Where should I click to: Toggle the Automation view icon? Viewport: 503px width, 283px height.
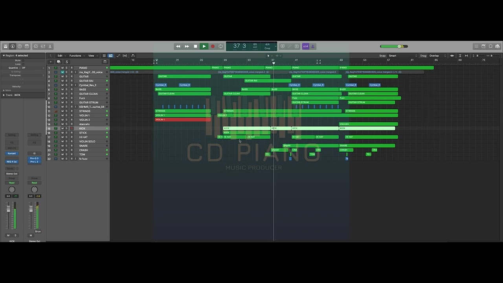coord(118,56)
